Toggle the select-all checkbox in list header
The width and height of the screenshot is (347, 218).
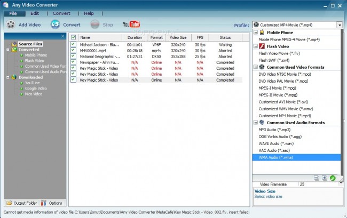tap(74, 37)
